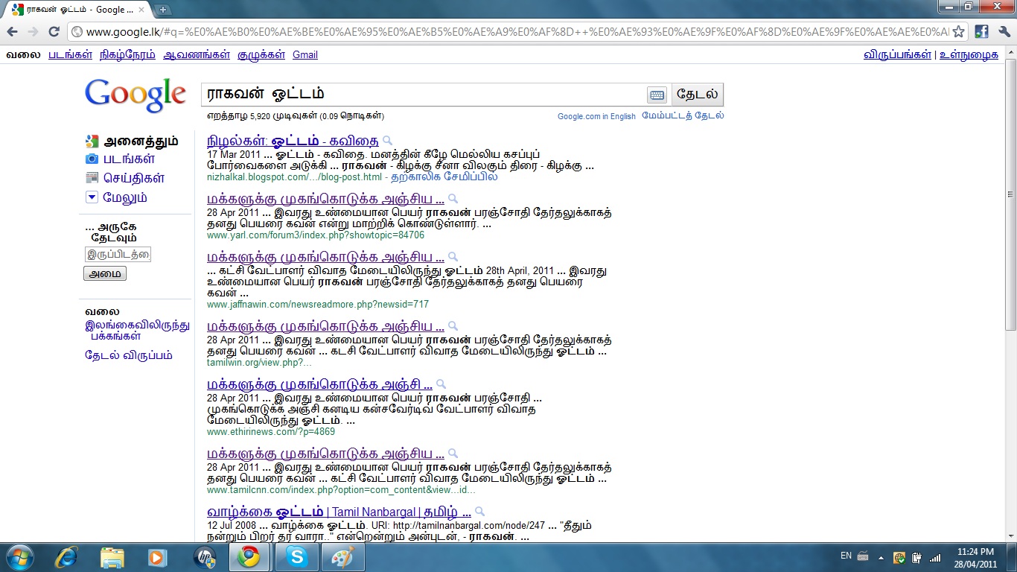This screenshot has height=572, width=1017.
Task: Click the Google.com in English link
Action: pos(596,116)
